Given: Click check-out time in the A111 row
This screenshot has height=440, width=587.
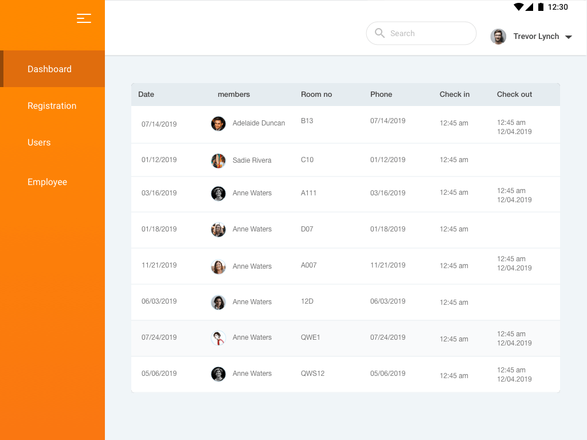Looking at the screenshot, I should tap(514, 195).
